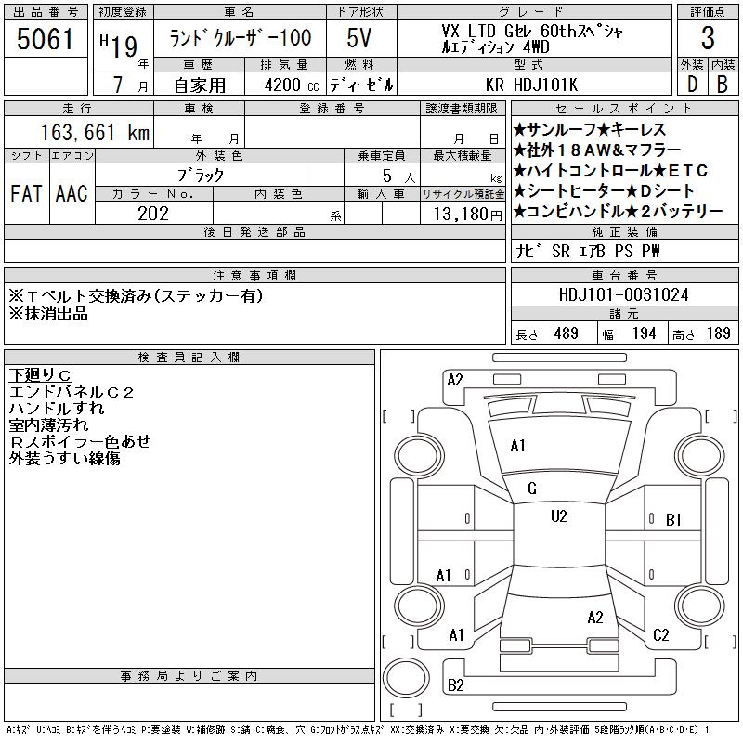
Task: Click the spare tire circle below the diagram
Action: tap(406, 678)
